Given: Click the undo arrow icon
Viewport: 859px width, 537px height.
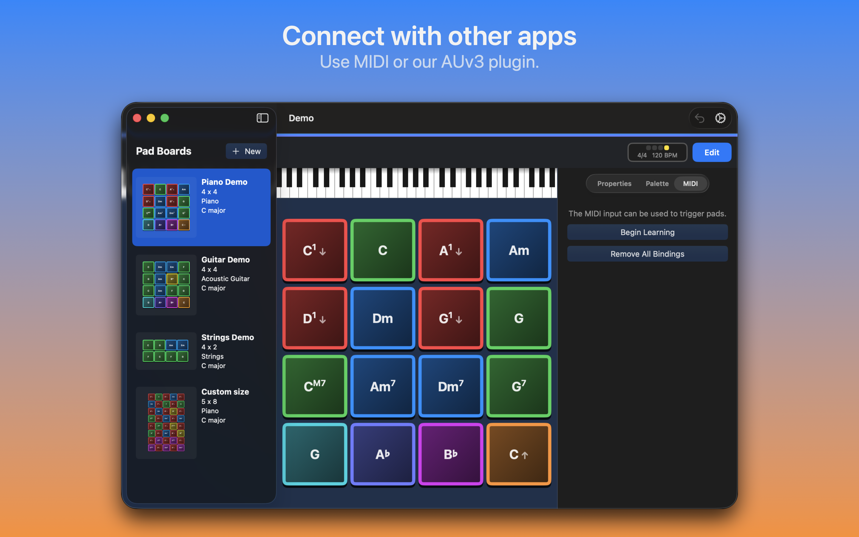Looking at the screenshot, I should click(699, 118).
